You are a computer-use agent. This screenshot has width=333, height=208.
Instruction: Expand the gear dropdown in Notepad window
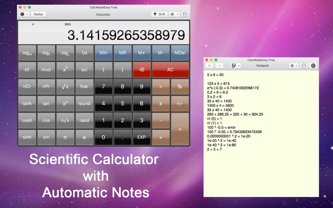tap(294, 66)
